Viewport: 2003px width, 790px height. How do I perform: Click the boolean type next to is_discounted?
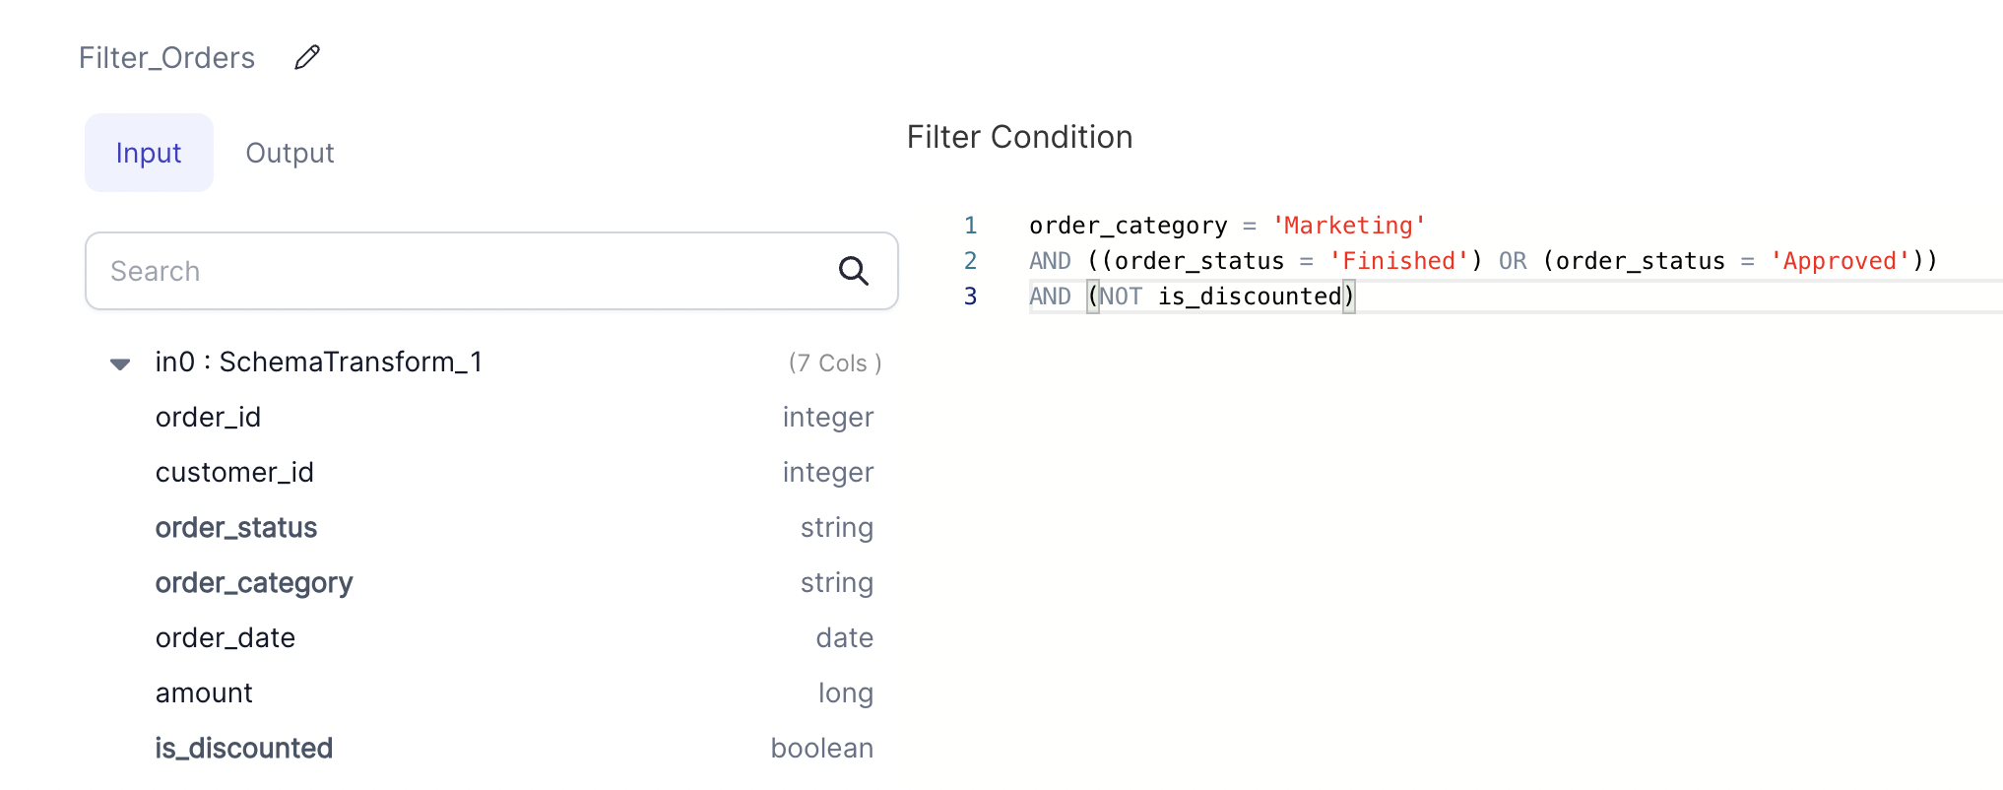(822, 749)
